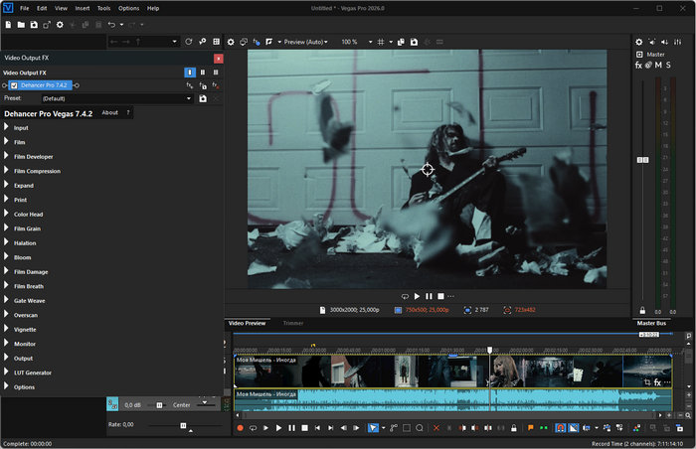Save preset icon next to Preset dropdown
This screenshot has height=449, width=696.
(x=203, y=98)
